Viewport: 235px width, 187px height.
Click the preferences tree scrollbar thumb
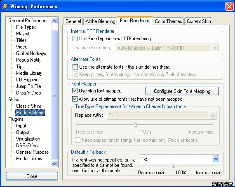pos(54,95)
